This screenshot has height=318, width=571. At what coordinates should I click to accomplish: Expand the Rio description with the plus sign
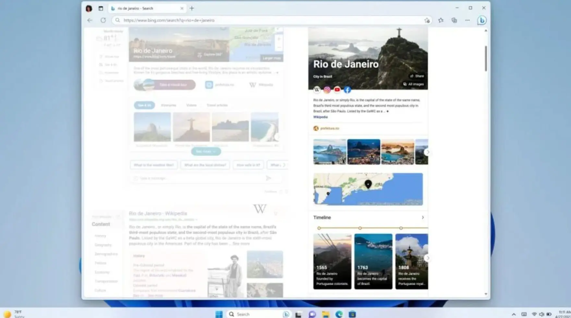pos(387,111)
